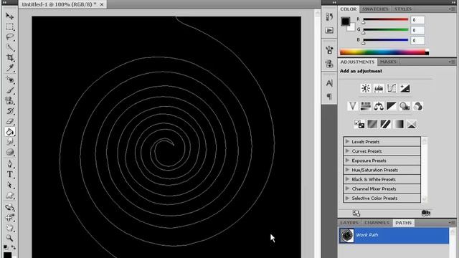The height and width of the screenshot is (258, 459).
Task: Select the 3D Rotate tool
Action: (9, 207)
